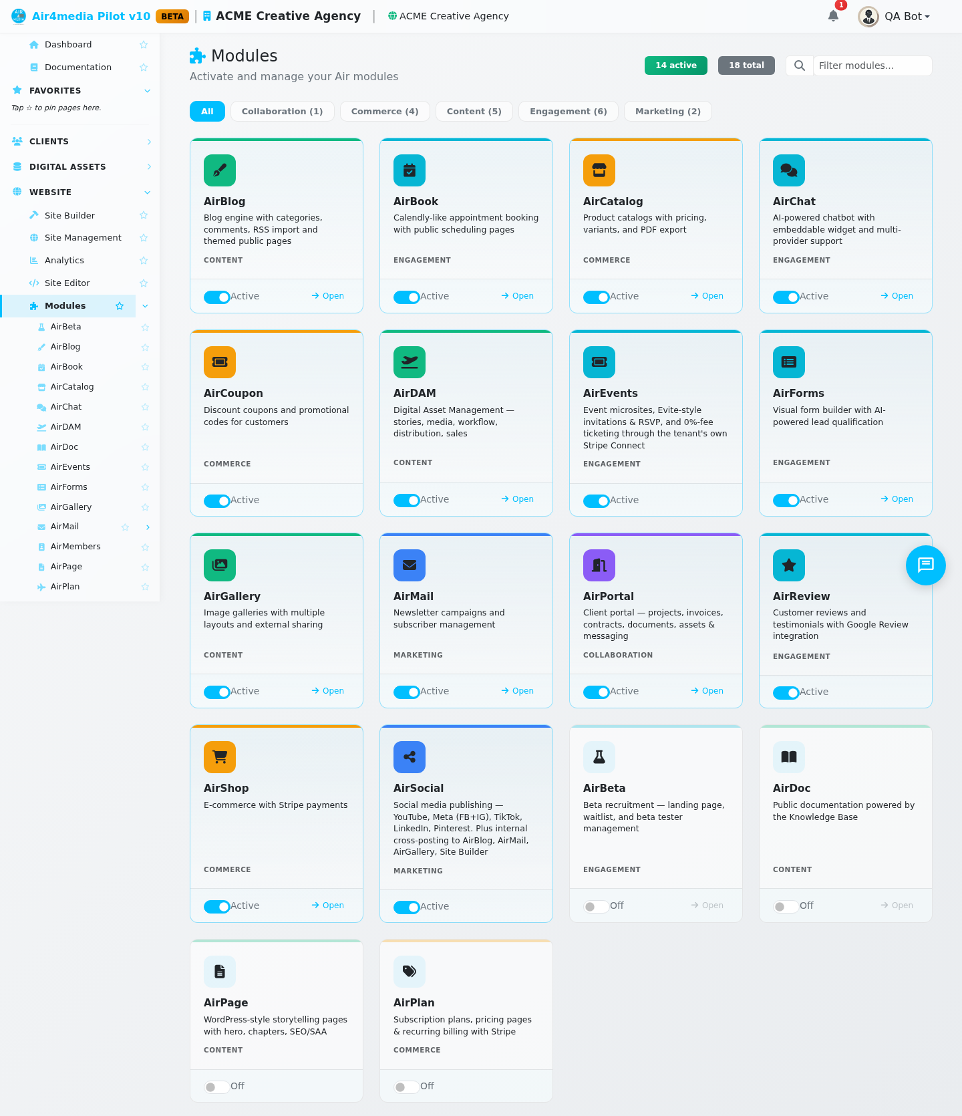962x1116 pixels.
Task: Click the AirDAM airplane card icon
Action: coord(410,362)
